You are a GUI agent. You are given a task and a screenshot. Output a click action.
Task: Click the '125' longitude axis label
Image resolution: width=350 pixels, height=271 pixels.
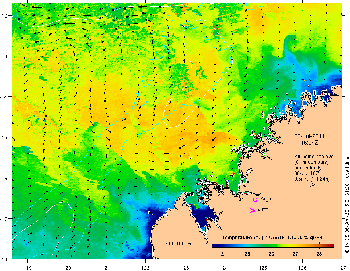point(263,268)
